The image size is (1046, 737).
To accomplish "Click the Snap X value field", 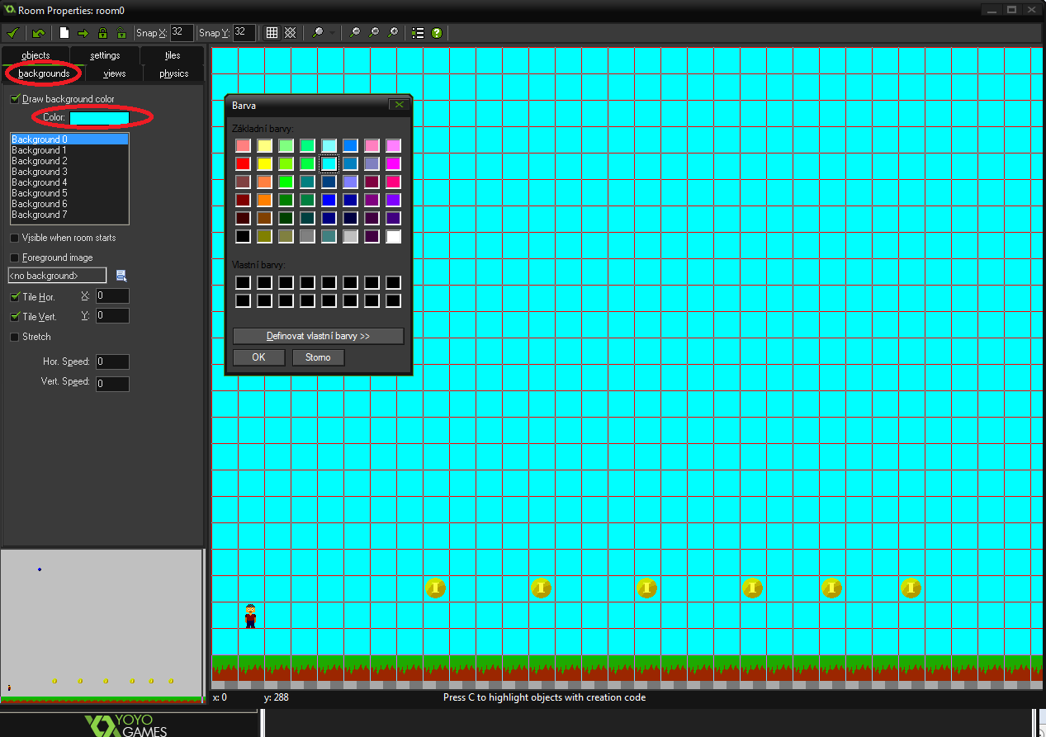I will click(x=182, y=33).
